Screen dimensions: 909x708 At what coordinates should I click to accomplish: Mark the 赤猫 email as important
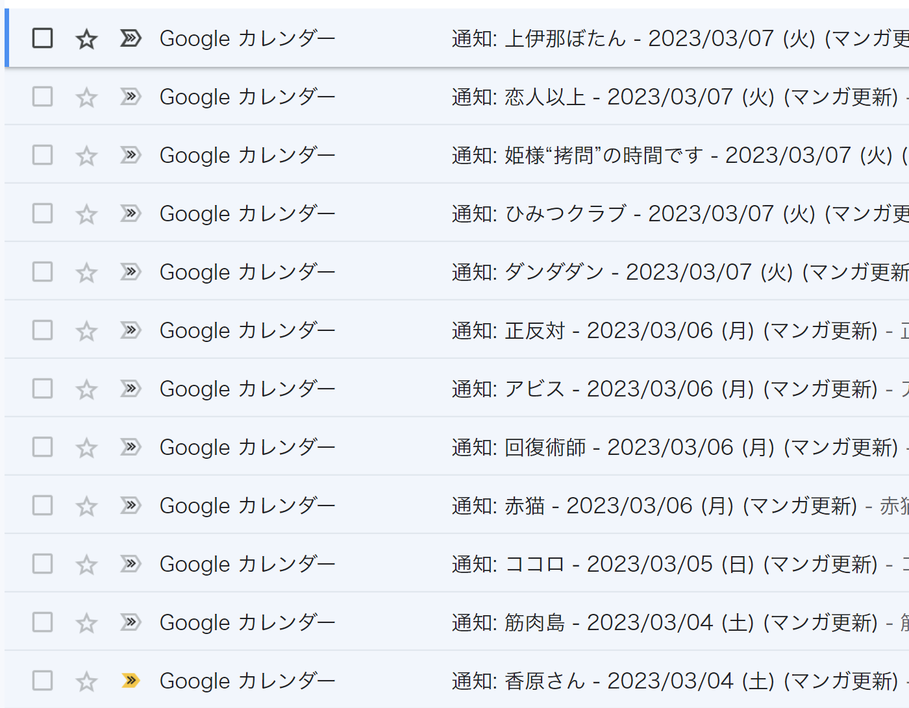tap(131, 506)
